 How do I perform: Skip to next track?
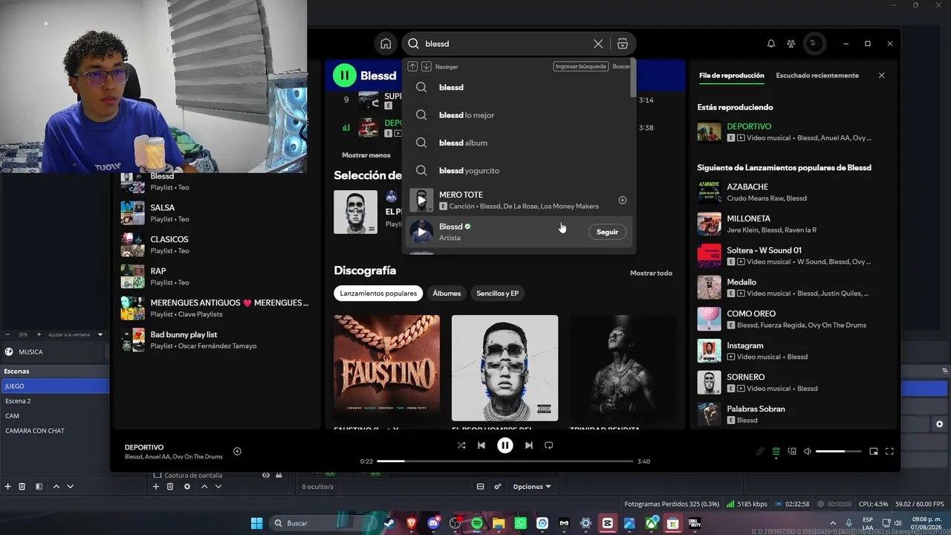(x=528, y=445)
